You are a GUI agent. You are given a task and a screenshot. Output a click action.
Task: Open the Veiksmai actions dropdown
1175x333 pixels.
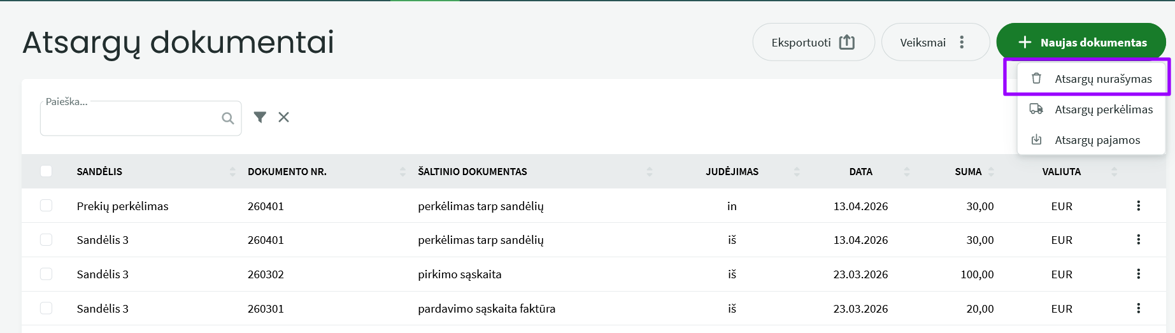934,43
